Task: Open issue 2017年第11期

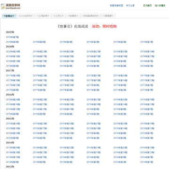Action: click(x=40, y=85)
